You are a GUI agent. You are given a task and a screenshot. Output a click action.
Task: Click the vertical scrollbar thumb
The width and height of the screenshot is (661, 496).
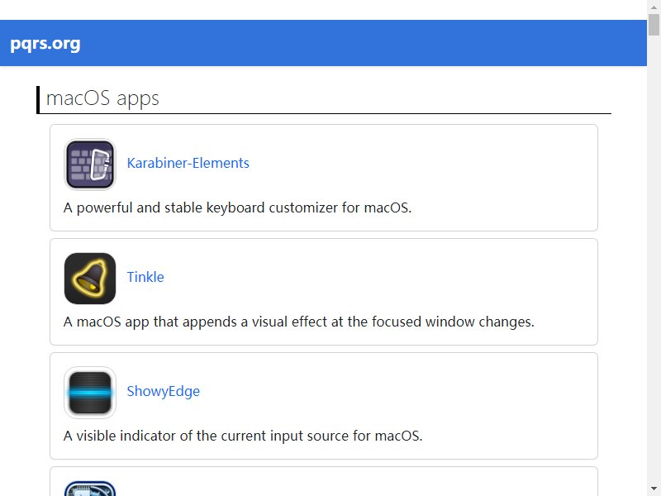(x=654, y=25)
